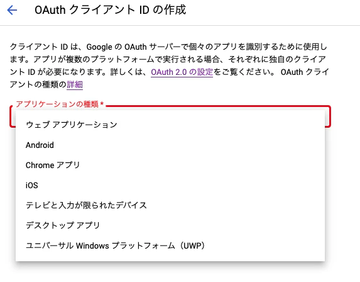Pick ユニバーサル Windows プラットフォーム（UWP）
The width and height of the screenshot is (360, 282).
coord(170,245)
